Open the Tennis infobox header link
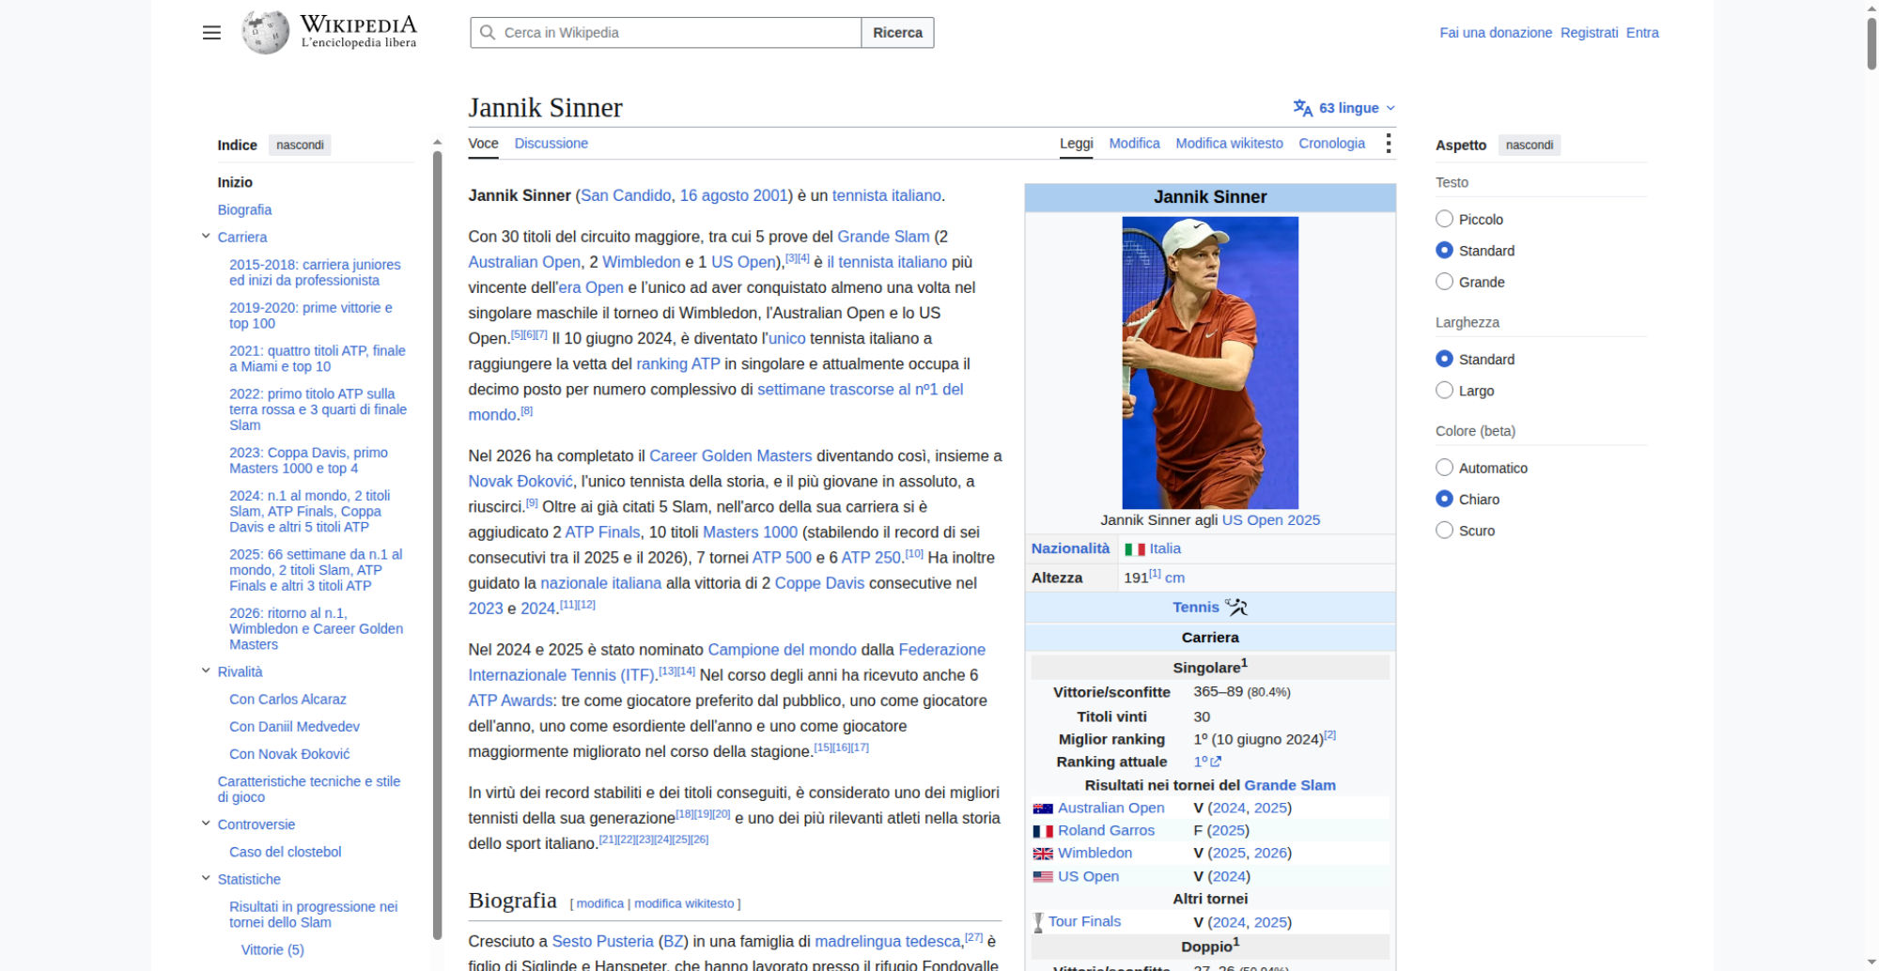 [x=1196, y=608]
